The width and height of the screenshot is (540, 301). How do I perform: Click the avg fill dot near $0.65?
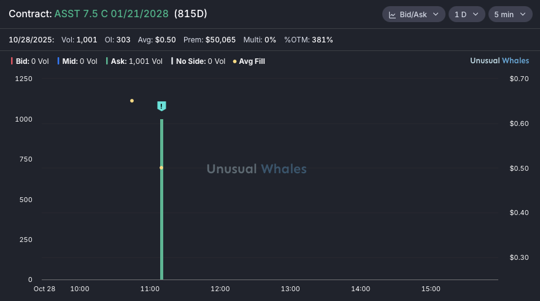click(x=132, y=101)
